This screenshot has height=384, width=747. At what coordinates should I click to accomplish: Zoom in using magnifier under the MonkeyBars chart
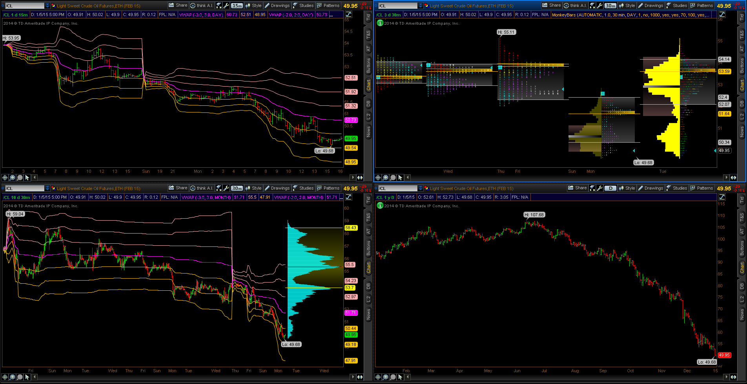pyautogui.click(x=386, y=178)
